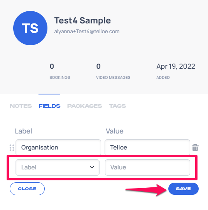
Task: Click the Close button
Action: click(x=27, y=189)
